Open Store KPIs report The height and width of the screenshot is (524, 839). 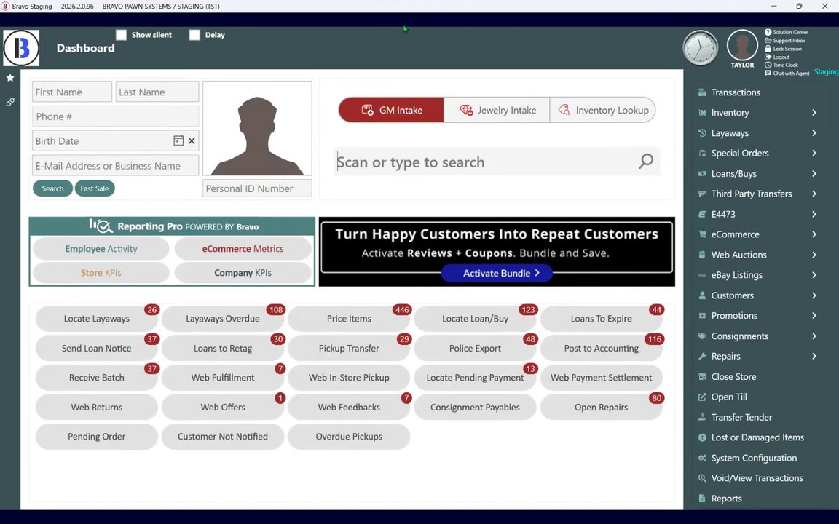tap(101, 273)
